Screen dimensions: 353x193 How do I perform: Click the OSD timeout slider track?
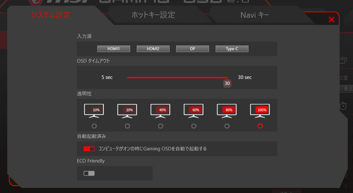pyautogui.click(x=177, y=78)
